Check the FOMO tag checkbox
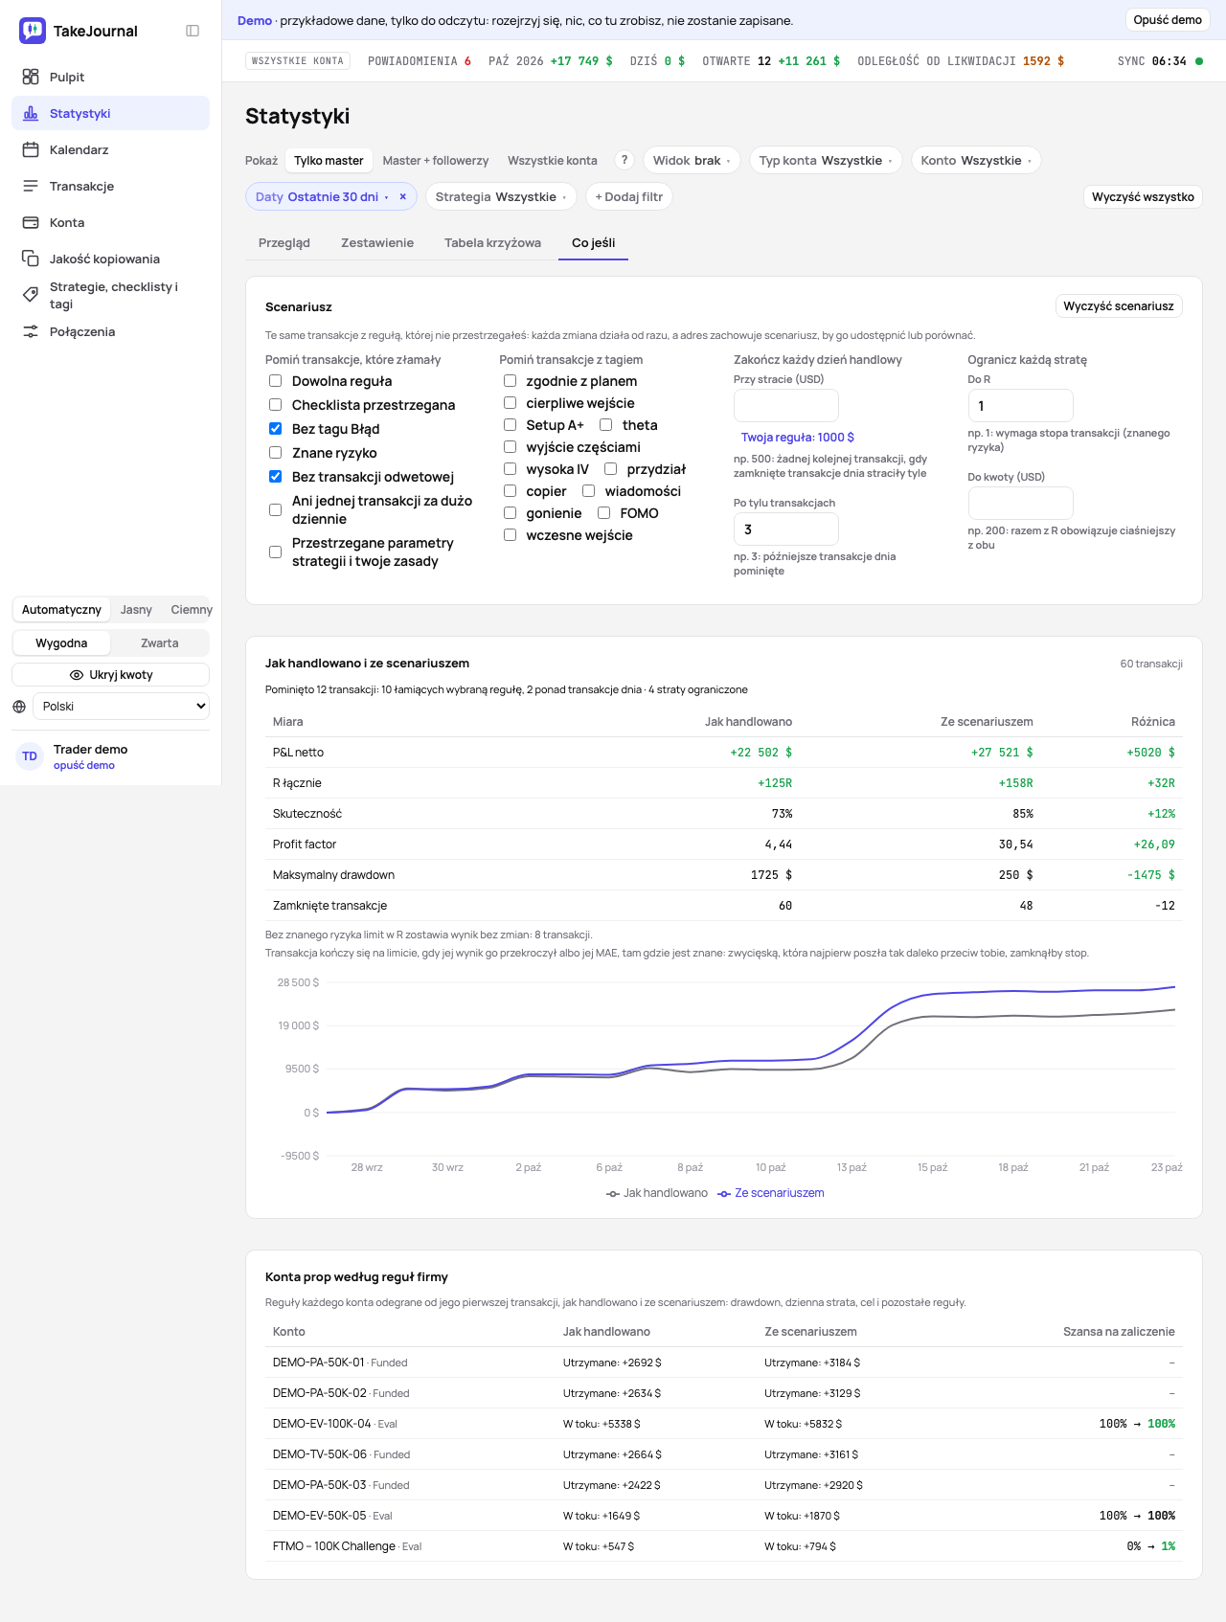The image size is (1226, 1622). click(604, 513)
